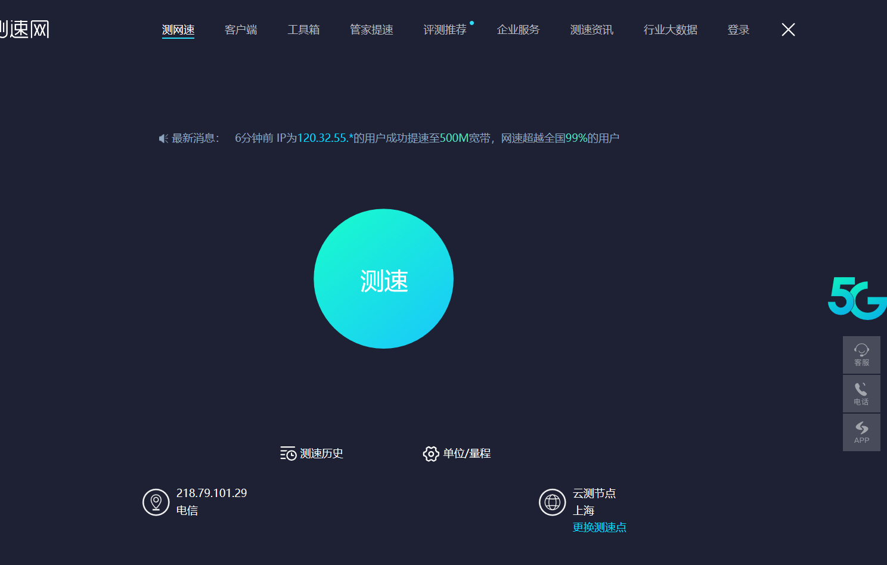Start the speed test via the 测速 circle
887x565 pixels.
pyautogui.click(x=383, y=278)
